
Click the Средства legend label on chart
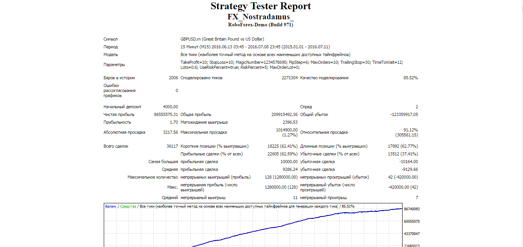pos(128,206)
